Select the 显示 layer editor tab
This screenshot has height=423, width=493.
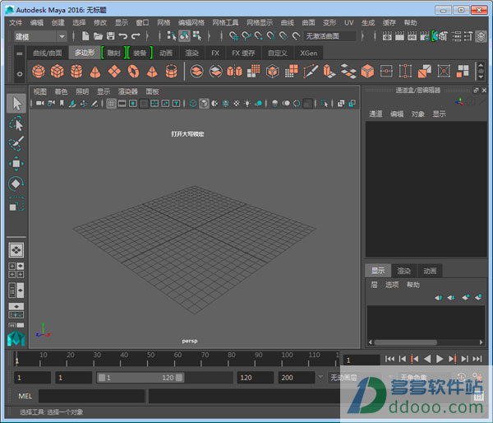click(x=378, y=271)
